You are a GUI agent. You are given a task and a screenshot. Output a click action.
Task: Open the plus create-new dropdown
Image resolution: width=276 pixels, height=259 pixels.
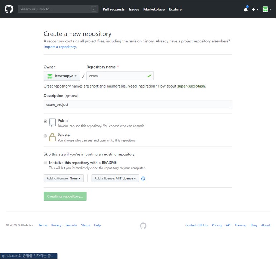click(255, 9)
